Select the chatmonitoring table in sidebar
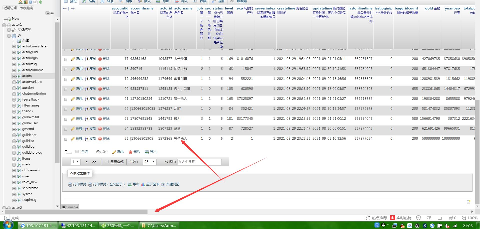The height and width of the screenshot is (229, 480). click(x=34, y=94)
